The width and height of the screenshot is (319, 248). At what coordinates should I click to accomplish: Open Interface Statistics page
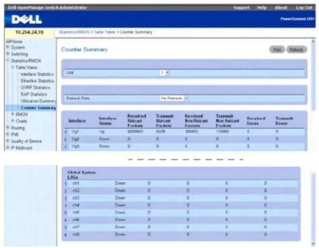(x=37, y=74)
